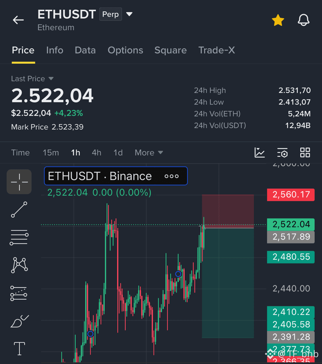
Task: Click the gray 2,391.28 price label
Action: pyautogui.click(x=291, y=337)
